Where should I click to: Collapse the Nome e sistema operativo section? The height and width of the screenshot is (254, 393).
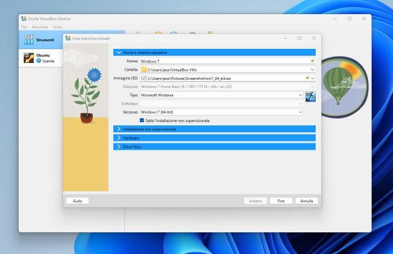pos(215,53)
